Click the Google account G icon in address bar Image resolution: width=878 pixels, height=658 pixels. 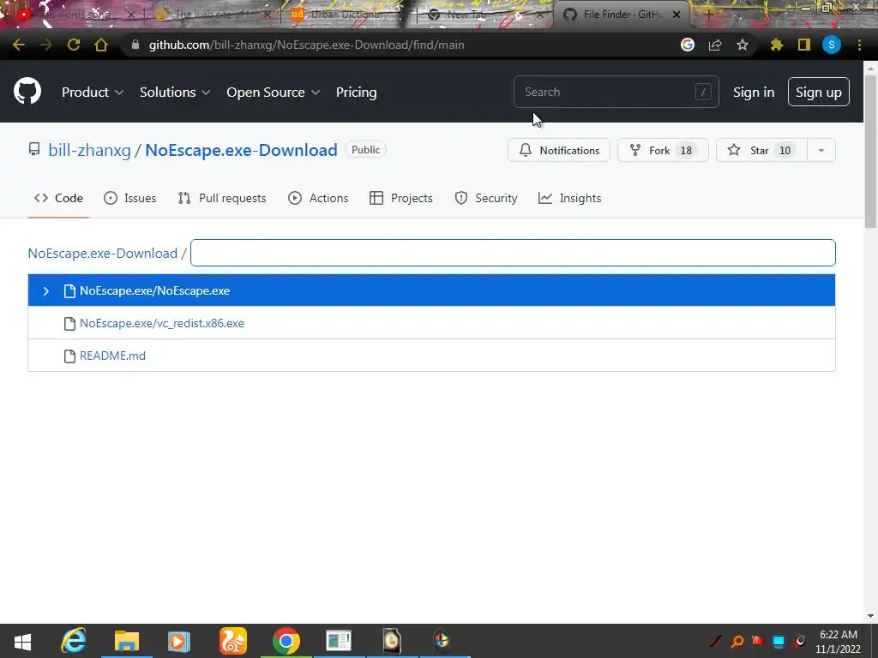click(688, 45)
